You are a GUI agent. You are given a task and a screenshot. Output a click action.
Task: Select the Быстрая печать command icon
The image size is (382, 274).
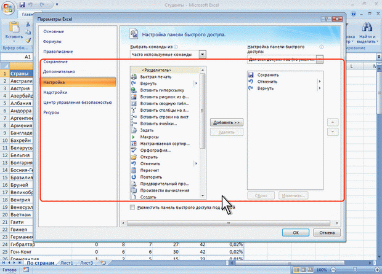(135, 76)
